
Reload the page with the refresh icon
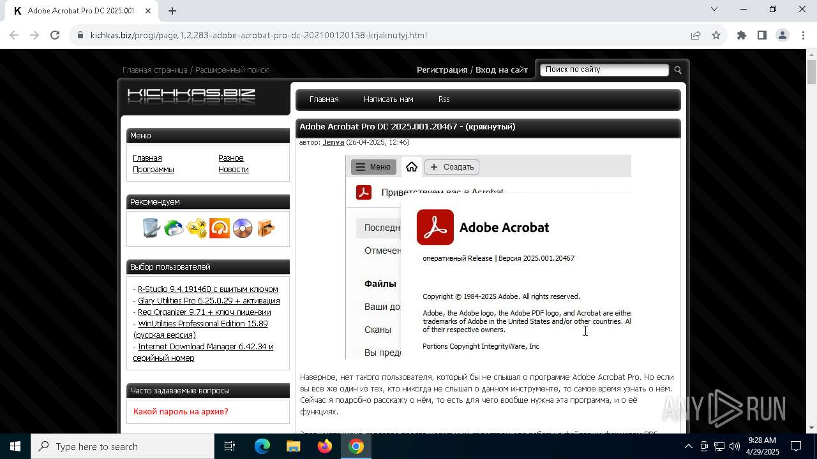(55, 35)
